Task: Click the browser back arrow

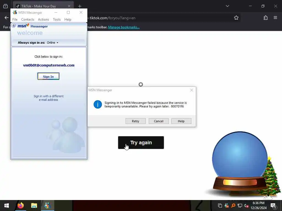Action: coord(7,18)
